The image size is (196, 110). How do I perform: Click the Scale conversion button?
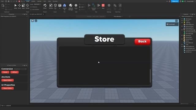coord(5,72)
